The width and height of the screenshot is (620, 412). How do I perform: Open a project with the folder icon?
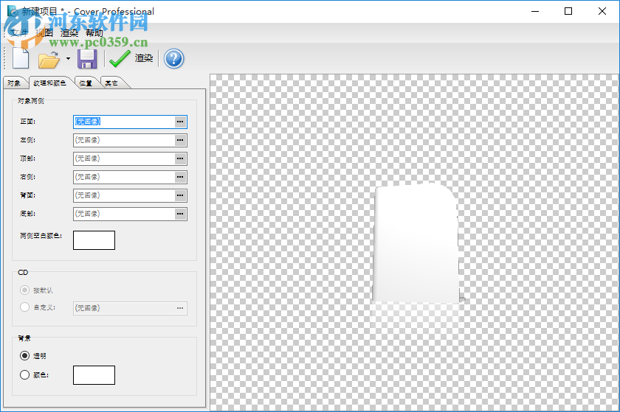coord(49,59)
